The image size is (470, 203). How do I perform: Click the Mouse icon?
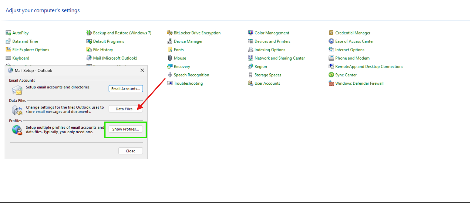pyautogui.click(x=170, y=58)
